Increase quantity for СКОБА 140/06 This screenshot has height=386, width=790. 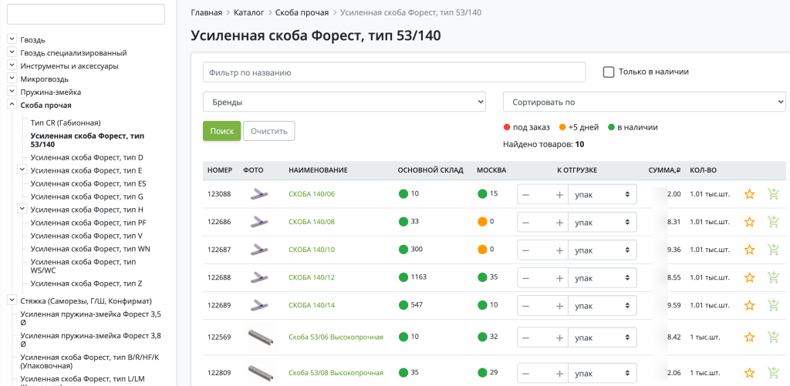(559, 194)
